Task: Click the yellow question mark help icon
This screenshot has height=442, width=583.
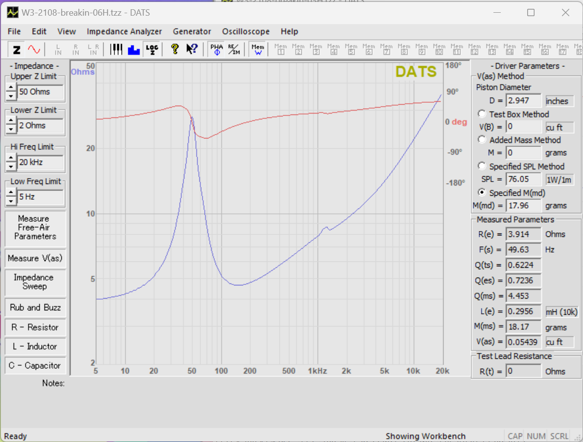Action: (x=175, y=49)
